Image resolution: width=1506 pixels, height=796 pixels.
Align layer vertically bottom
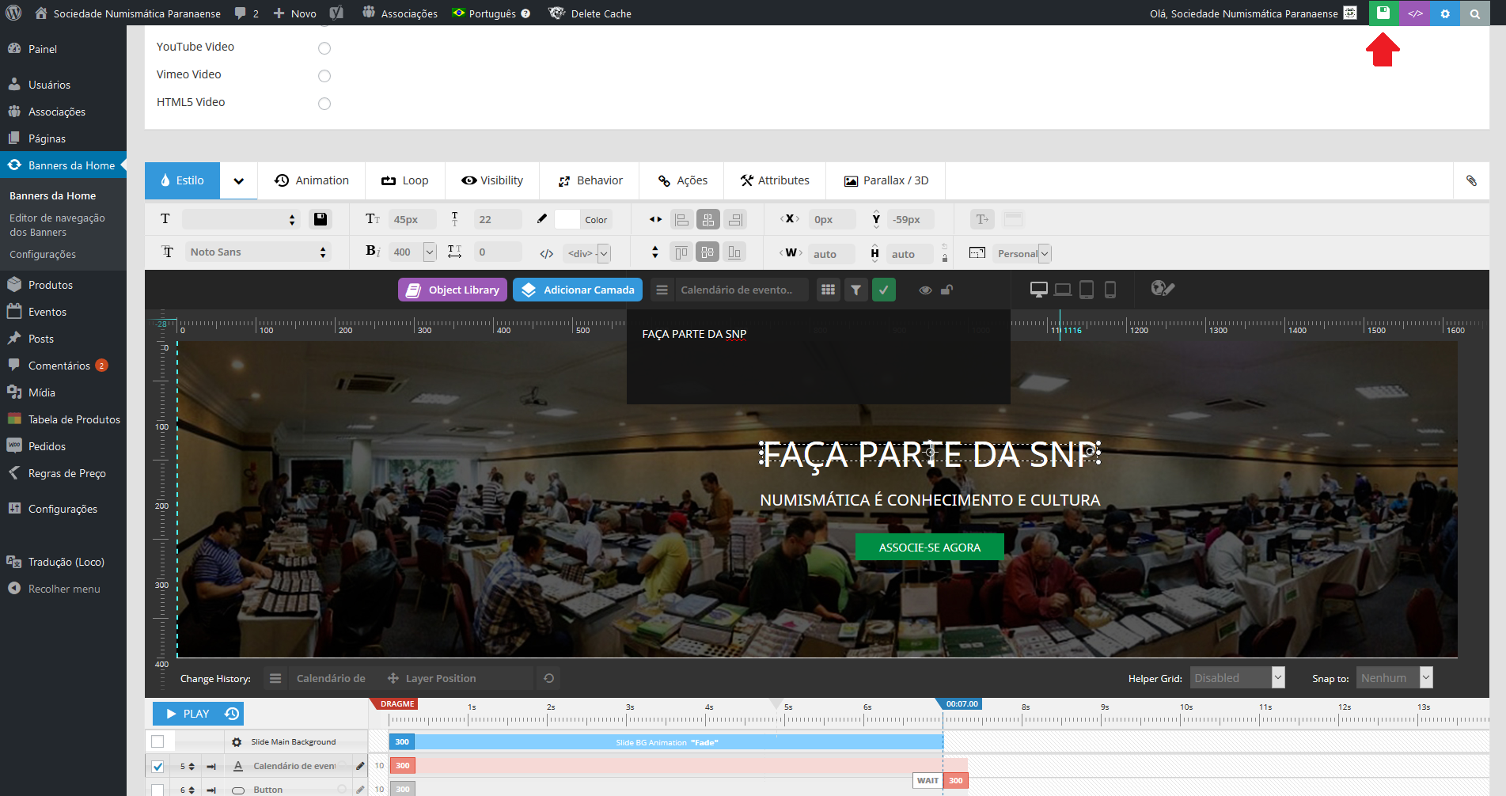[734, 252]
